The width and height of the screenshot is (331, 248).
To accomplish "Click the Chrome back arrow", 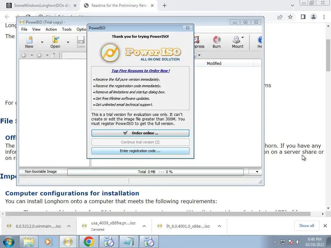I will 7,17.
